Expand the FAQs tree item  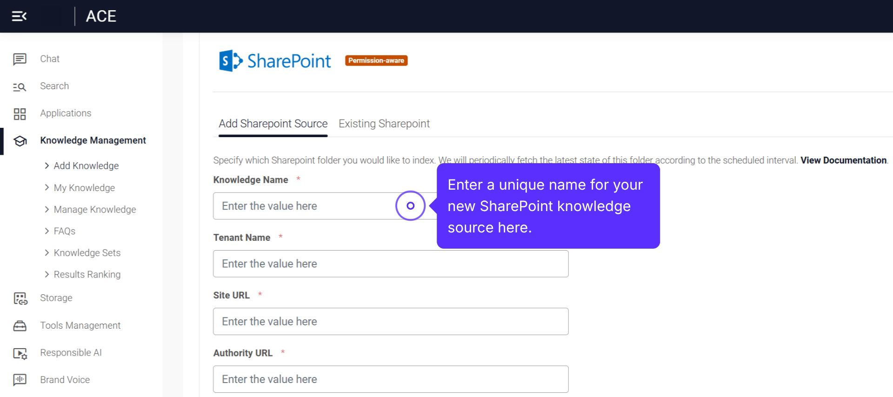(x=47, y=231)
